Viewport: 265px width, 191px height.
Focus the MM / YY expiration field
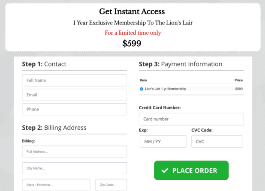pyautogui.click(x=163, y=142)
